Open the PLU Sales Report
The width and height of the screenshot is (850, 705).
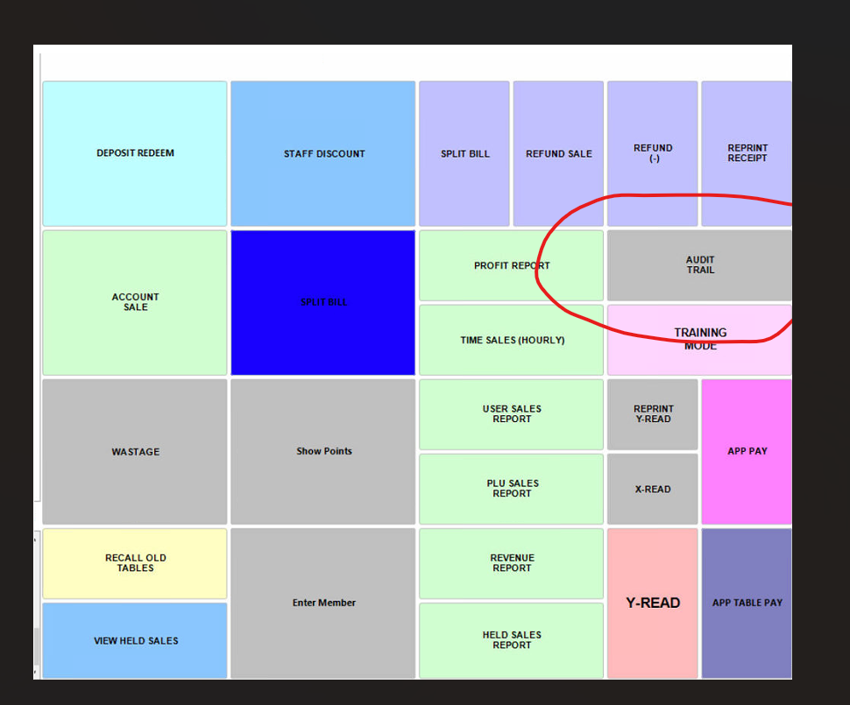coord(511,489)
